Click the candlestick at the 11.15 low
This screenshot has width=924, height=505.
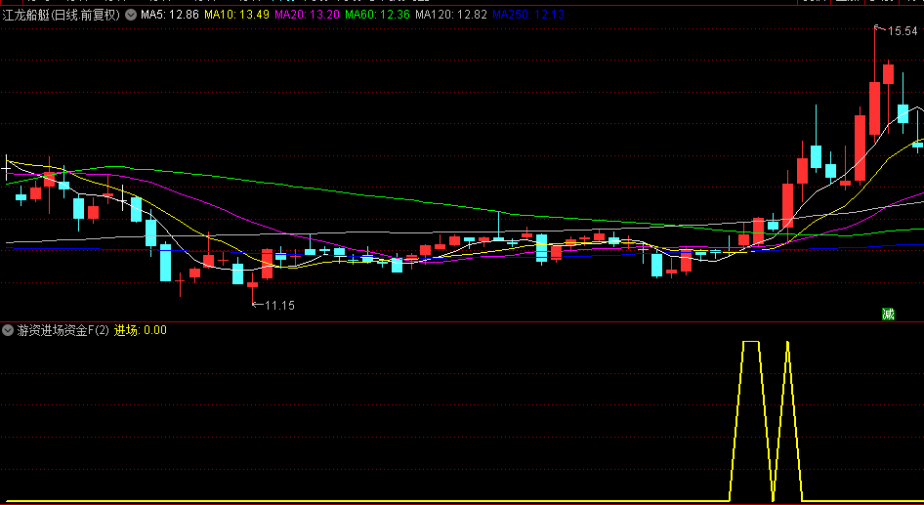click(252, 284)
